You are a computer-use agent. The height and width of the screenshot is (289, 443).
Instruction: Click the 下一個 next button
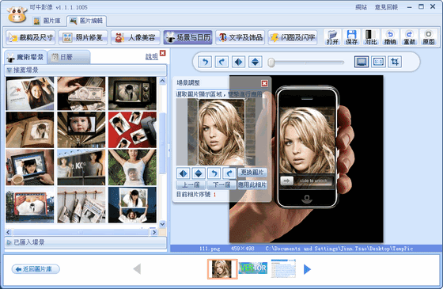221,185
